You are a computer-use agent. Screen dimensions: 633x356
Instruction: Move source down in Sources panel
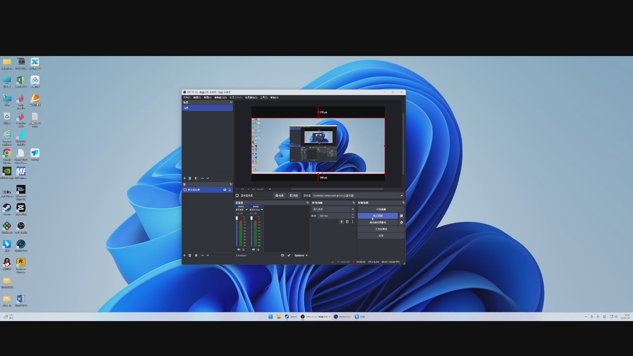[x=208, y=255]
